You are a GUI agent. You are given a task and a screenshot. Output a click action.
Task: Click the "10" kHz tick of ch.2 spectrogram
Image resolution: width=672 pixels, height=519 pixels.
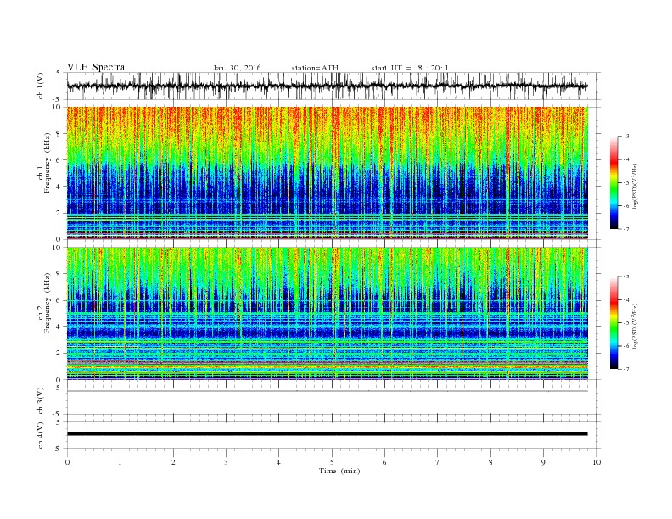[58, 248]
